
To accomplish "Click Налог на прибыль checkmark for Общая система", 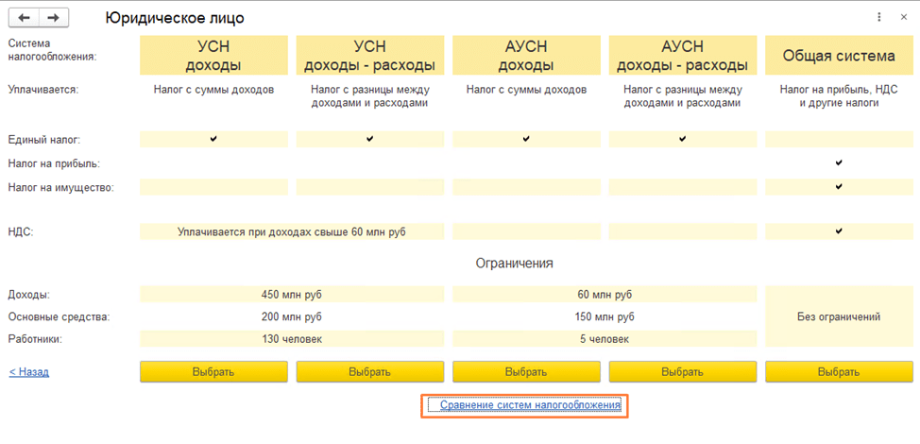I will click(x=839, y=162).
